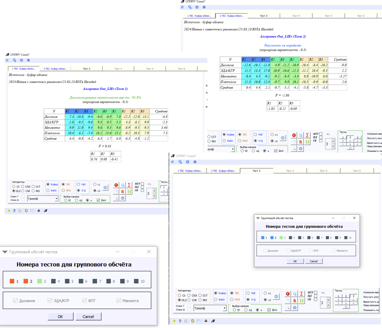The height and width of the screenshot is (328, 382).
Task: Click the database icon in the bottom-right window
Action: 295,294
